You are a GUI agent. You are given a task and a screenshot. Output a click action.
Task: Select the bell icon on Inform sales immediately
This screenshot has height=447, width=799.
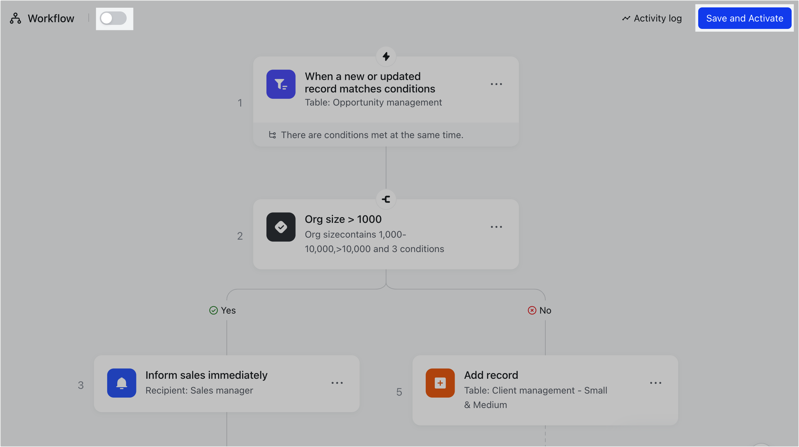point(122,383)
